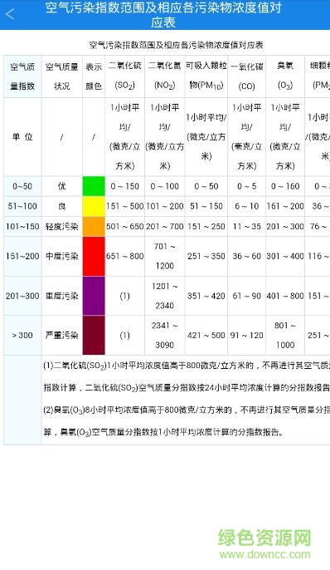Viewport: 330px width, 570px height.
Task: Tap the NO2 value "101 ~ 200"
Action: click(x=165, y=206)
